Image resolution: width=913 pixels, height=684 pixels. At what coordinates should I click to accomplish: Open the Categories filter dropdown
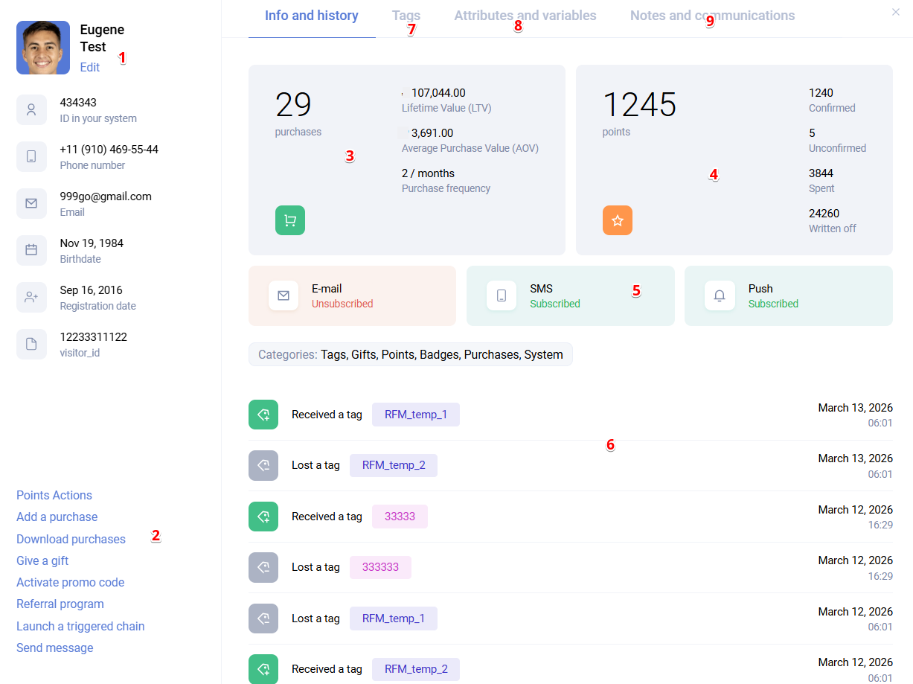[410, 354]
